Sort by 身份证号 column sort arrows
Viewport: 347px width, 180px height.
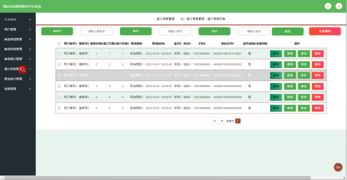(x=233, y=44)
